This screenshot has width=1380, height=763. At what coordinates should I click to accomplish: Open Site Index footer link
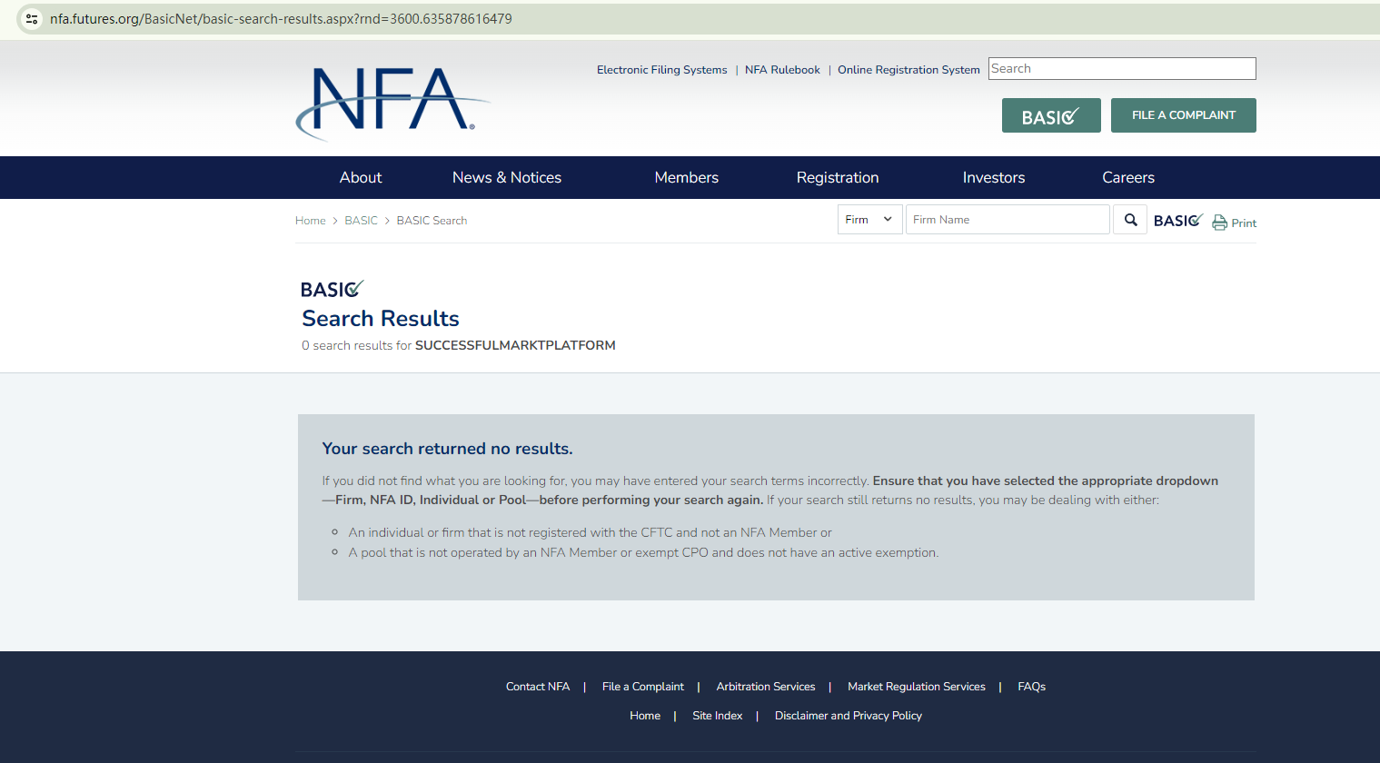coord(718,716)
